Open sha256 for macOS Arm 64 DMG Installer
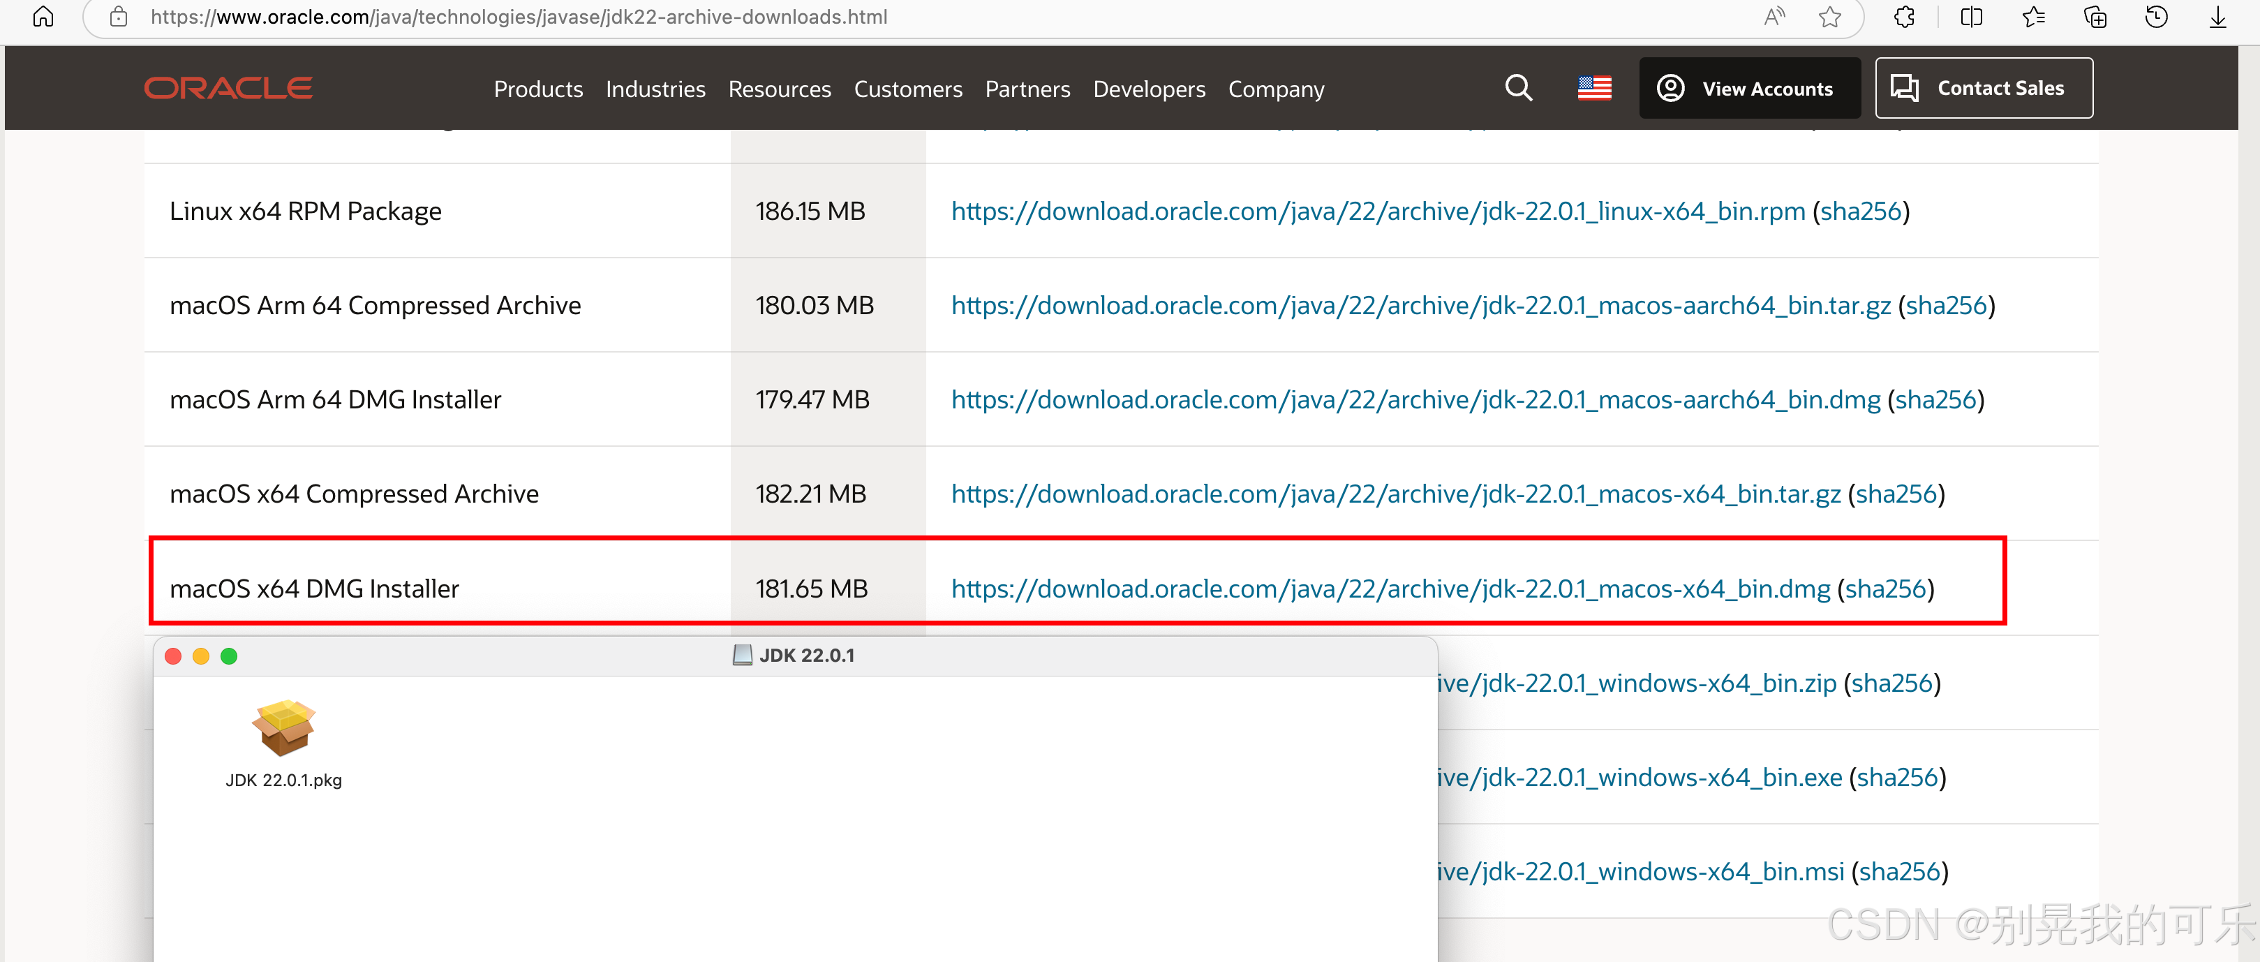The width and height of the screenshot is (2260, 962). [1935, 399]
